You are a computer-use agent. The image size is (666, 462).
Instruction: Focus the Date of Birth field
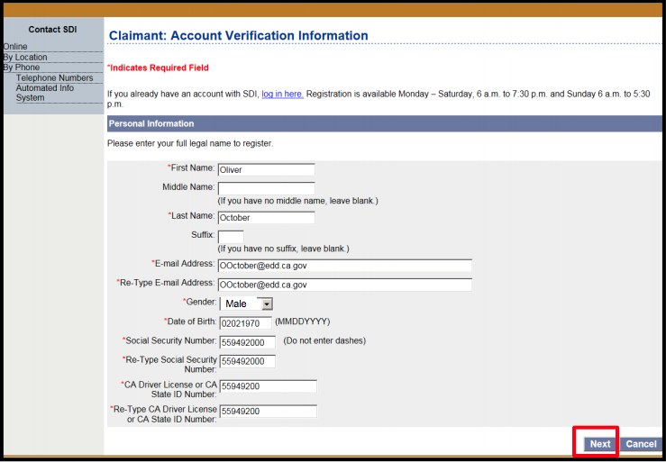[244, 322]
